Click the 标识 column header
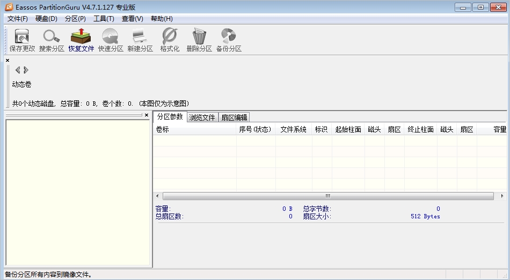The image size is (510, 280). [322, 129]
